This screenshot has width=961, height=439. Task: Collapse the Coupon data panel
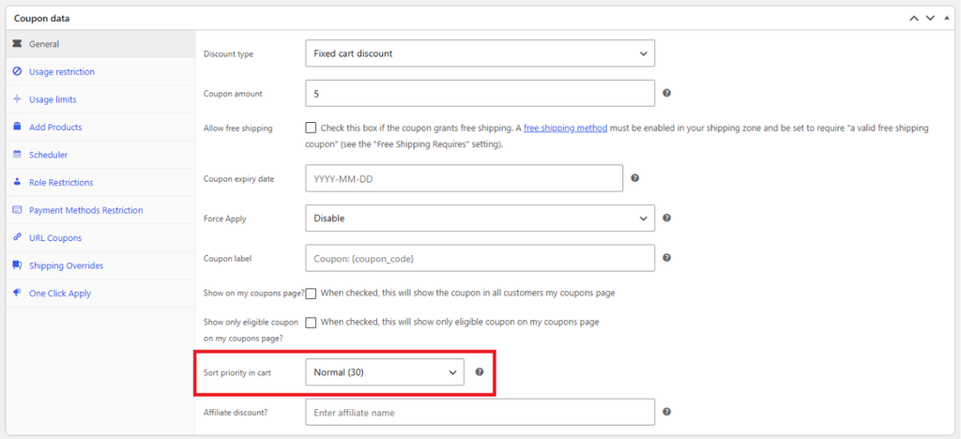coord(947,18)
